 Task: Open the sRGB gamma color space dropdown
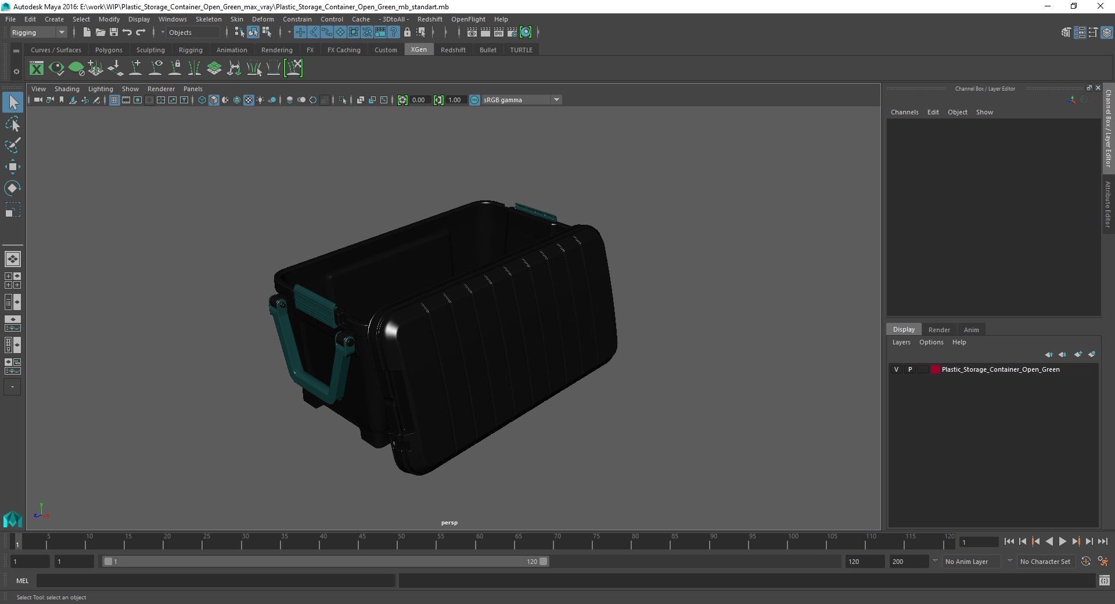(521, 100)
